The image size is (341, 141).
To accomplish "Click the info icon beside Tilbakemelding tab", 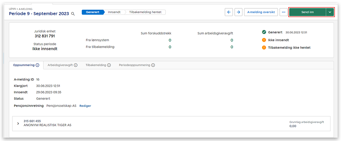I will 109,65.
